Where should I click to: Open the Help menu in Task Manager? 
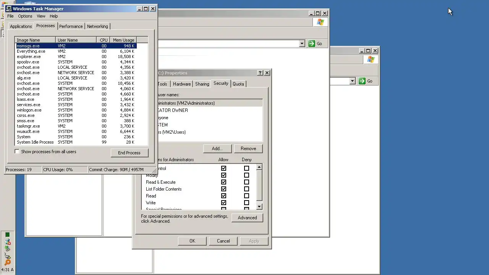(54, 16)
